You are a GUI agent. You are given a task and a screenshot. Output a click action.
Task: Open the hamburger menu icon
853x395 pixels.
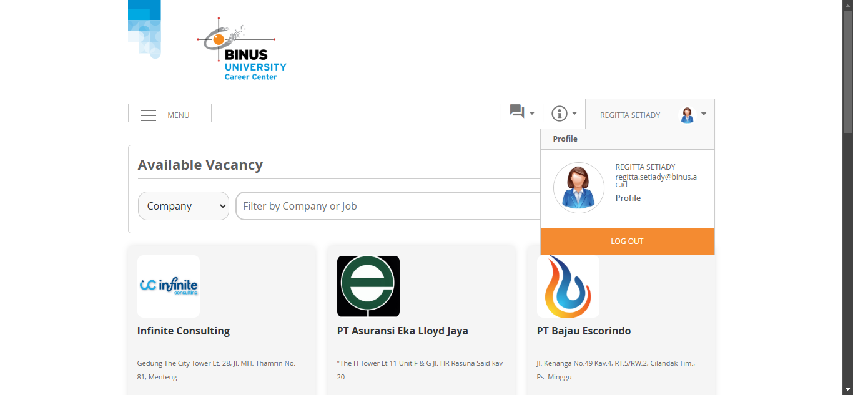[149, 115]
